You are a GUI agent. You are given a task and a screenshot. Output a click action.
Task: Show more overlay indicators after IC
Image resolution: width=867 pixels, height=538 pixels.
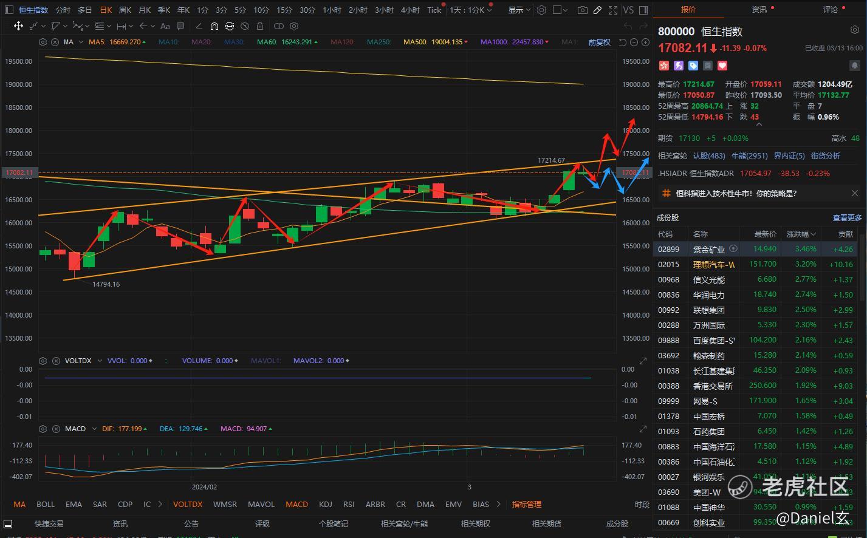(x=160, y=504)
